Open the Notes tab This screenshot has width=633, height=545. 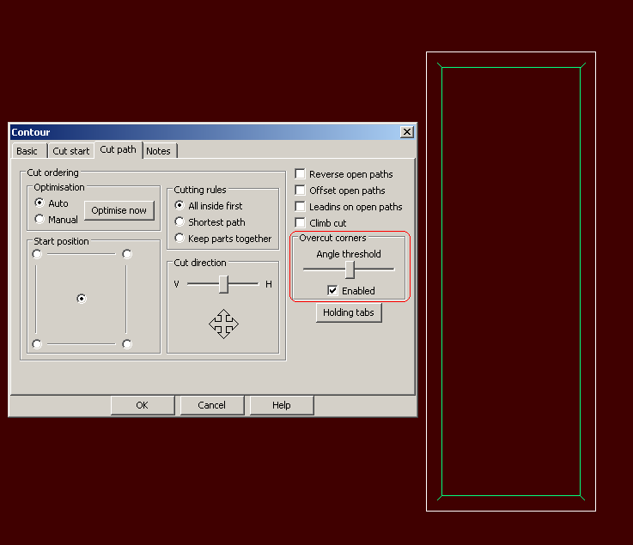(159, 151)
